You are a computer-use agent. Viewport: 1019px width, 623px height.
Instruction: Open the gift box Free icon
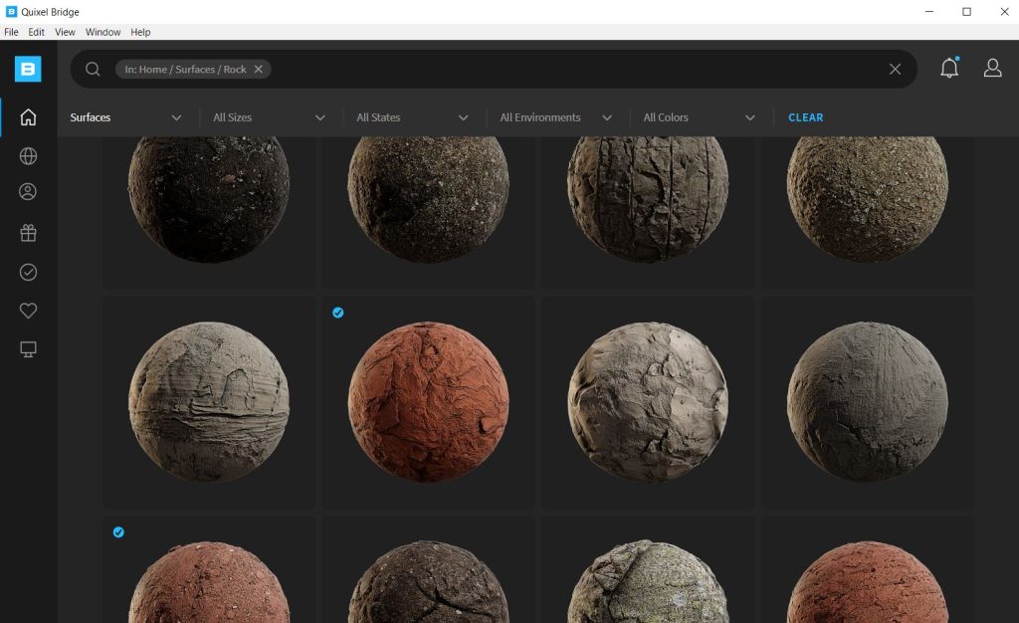point(28,233)
